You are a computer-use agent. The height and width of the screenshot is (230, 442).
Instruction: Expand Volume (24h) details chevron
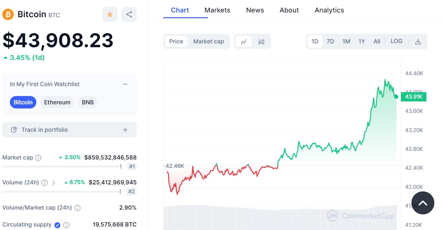click(x=54, y=183)
